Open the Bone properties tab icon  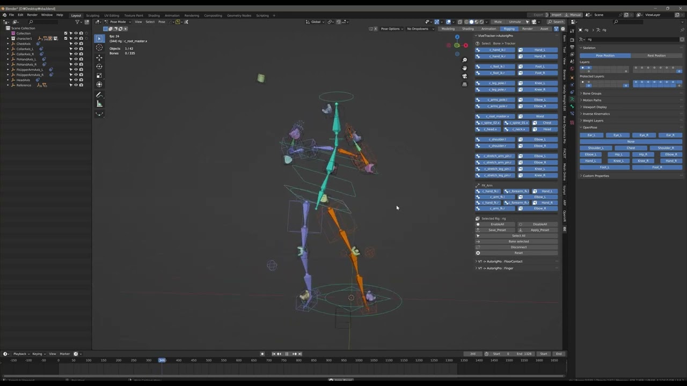pyautogui.click(x=572, y=107)
